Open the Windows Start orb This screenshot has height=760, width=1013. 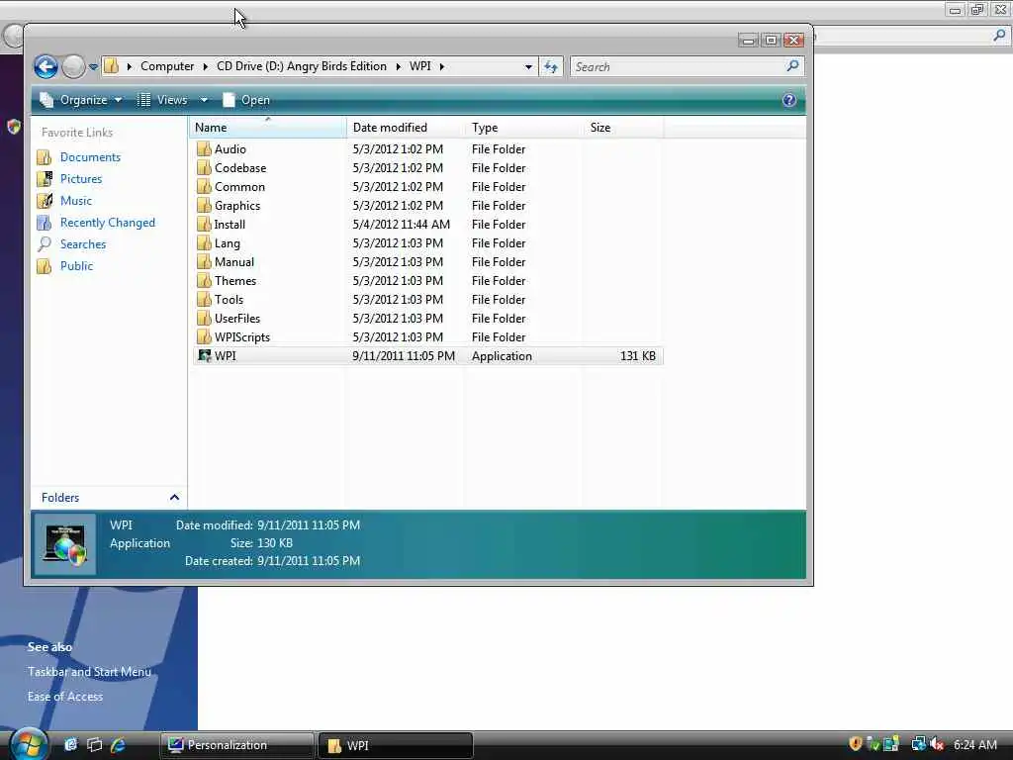(29, 744)
